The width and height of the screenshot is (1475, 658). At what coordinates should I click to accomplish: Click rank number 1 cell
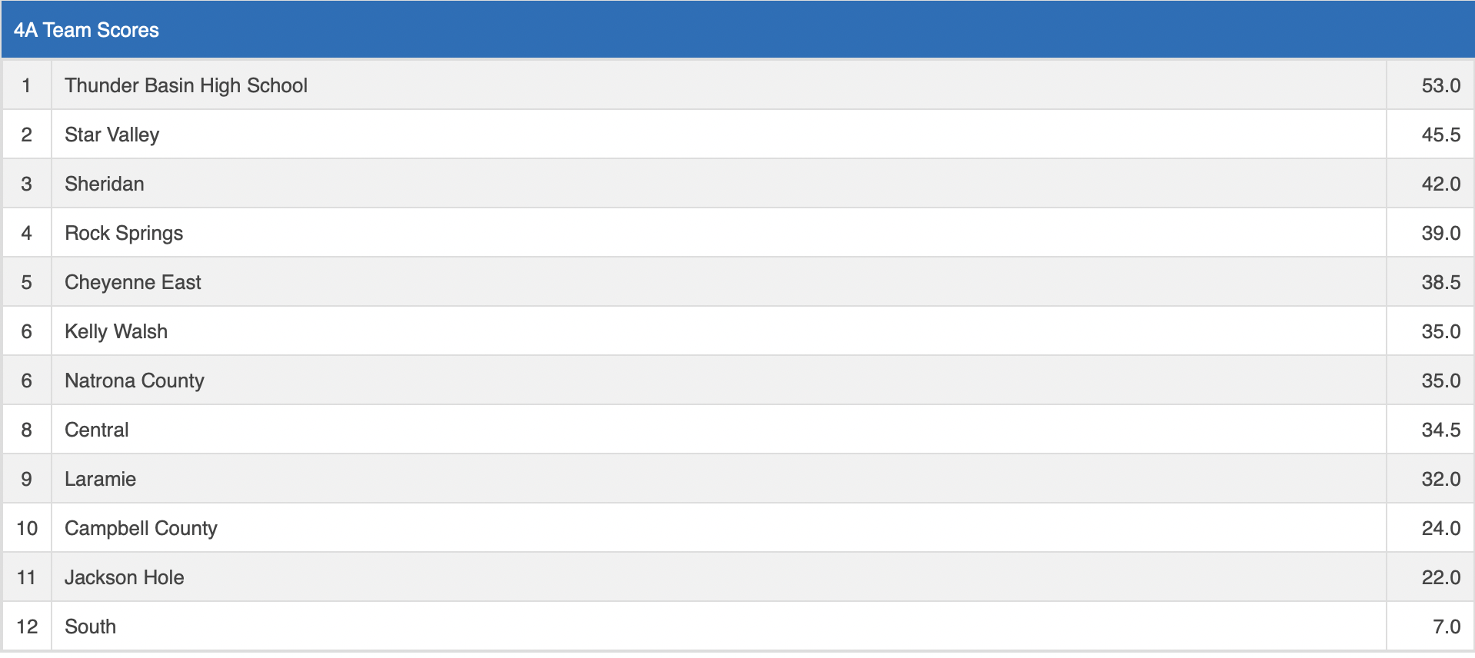pos(27,85)
